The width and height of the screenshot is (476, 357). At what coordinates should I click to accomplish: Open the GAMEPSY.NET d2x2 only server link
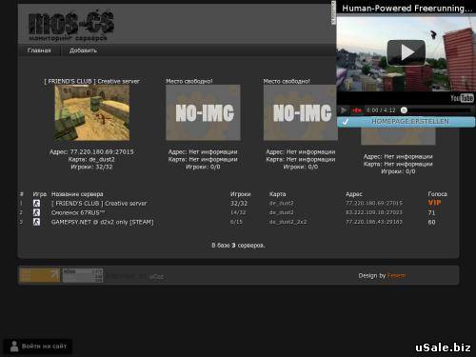102,222
